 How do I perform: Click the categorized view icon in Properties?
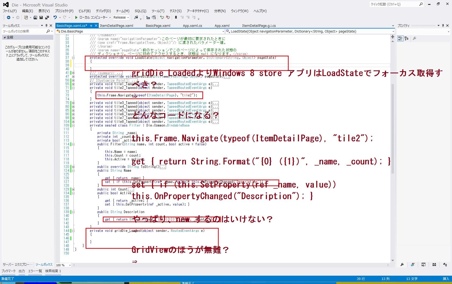tap(400, 38)
